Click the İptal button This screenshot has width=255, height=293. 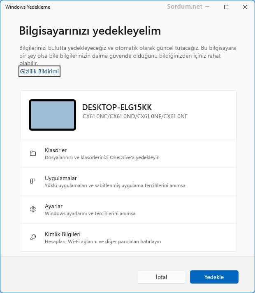[x=162, y=277]
